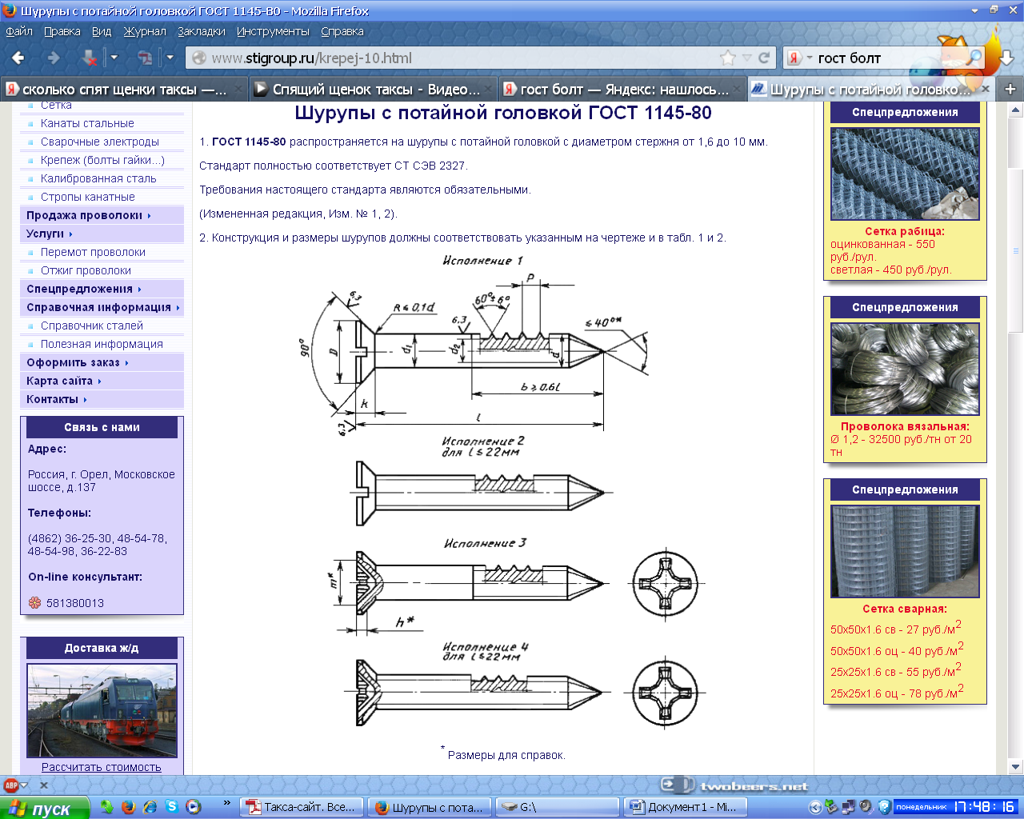1024x819 pixels.
Task: Open dropdown next to the download icon
Action: (x=114, y=58)
